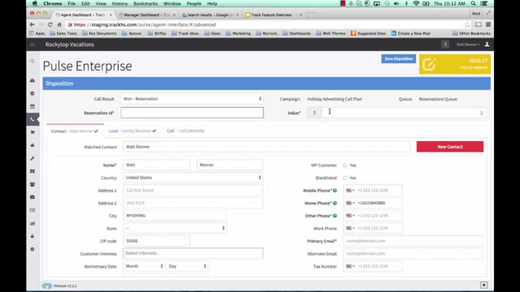Open the Call Result dropdown

[x=192, y=99]
